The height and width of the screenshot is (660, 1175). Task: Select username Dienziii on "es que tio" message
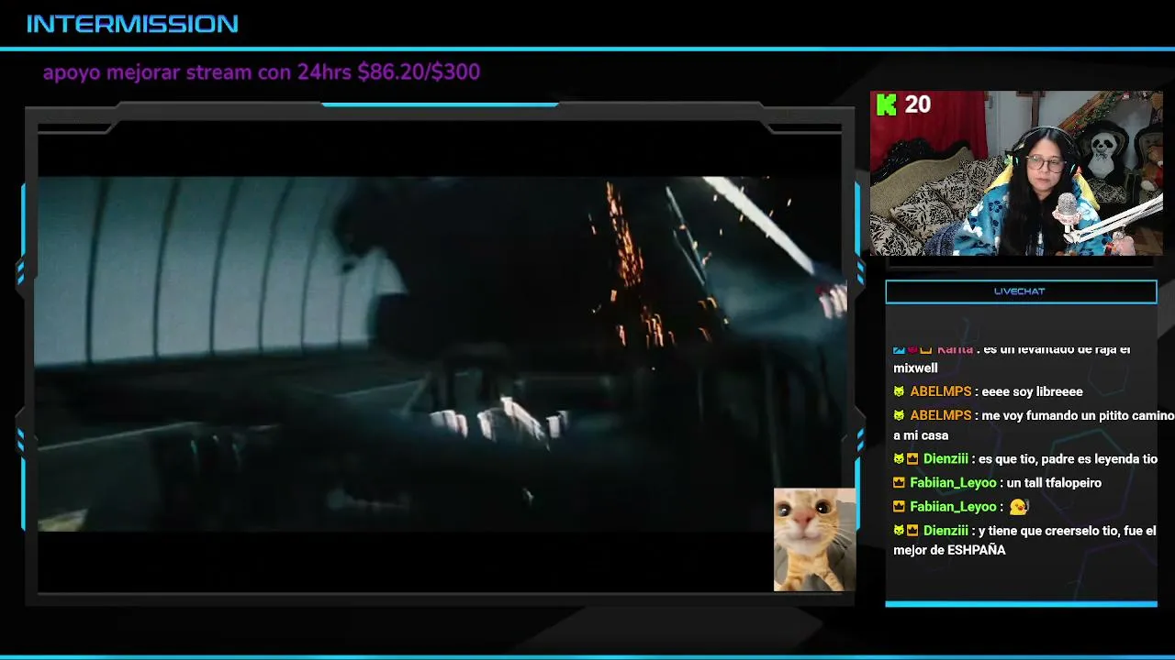[x=946, y=459]
